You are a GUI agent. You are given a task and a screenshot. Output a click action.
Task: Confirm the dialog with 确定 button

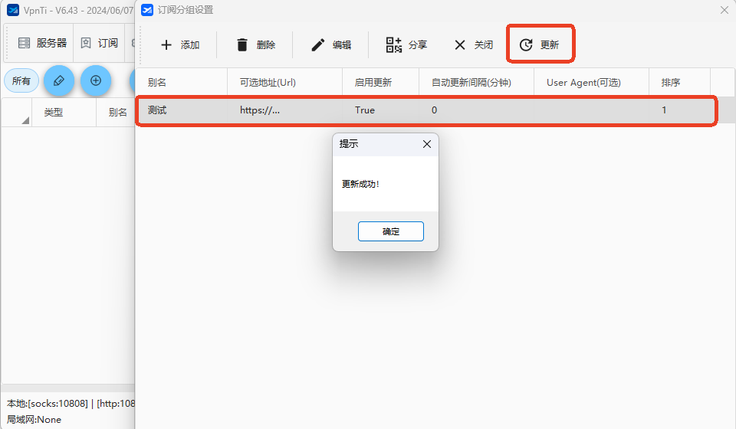pos(390,231)
